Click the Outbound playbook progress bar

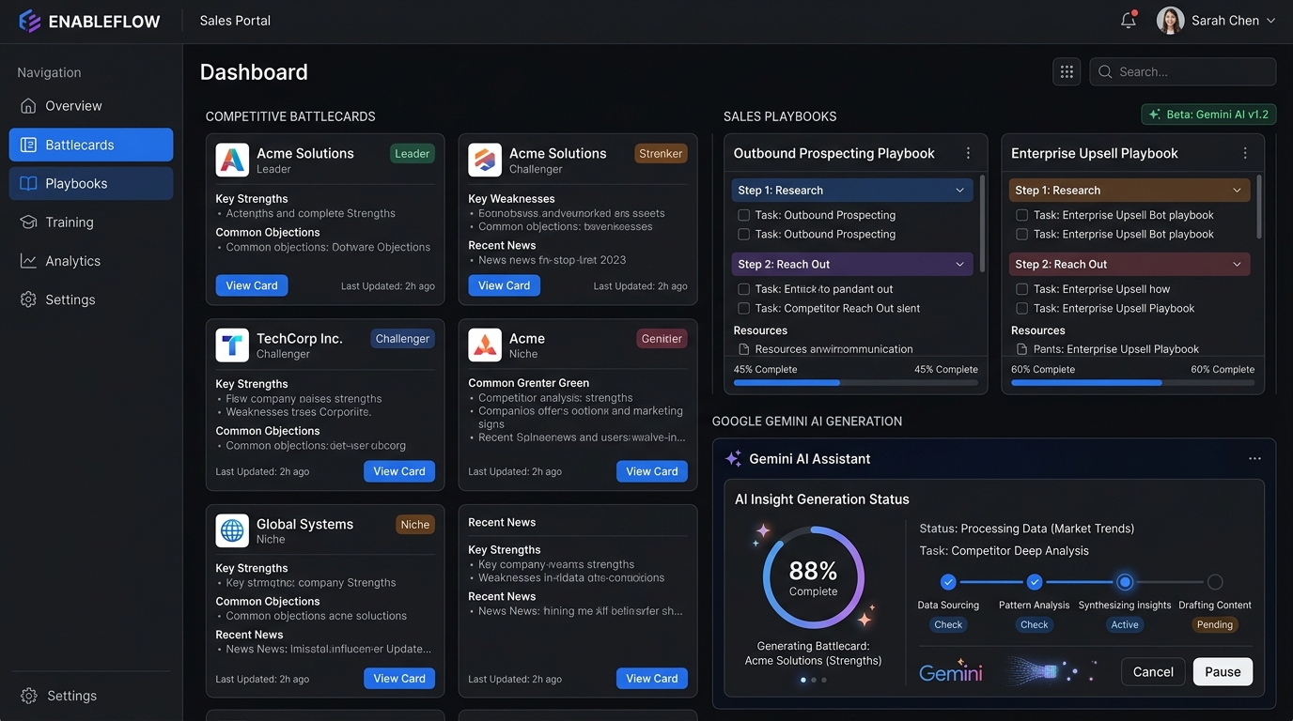855,383
